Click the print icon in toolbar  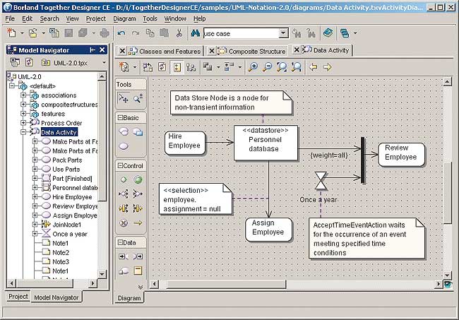pyautogui.click(x=105, y=33)
